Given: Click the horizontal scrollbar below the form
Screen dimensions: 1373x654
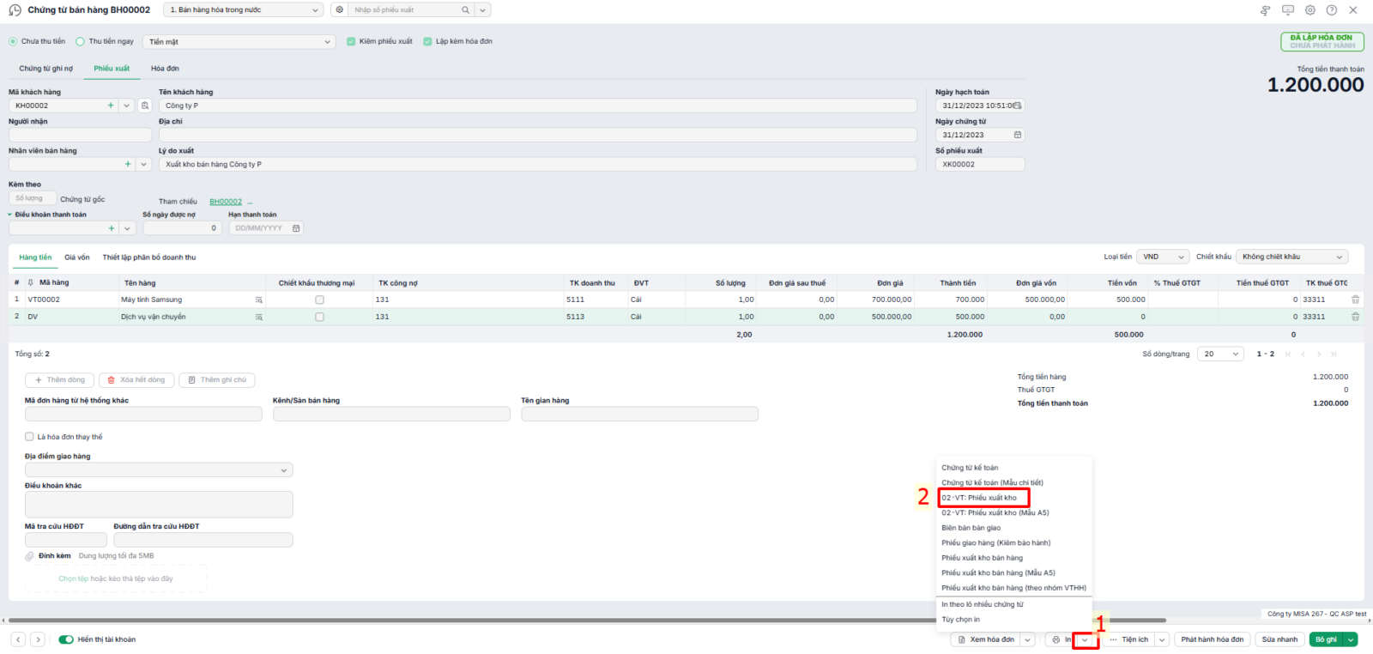Looking at the screenshot, I should point(587,620).
